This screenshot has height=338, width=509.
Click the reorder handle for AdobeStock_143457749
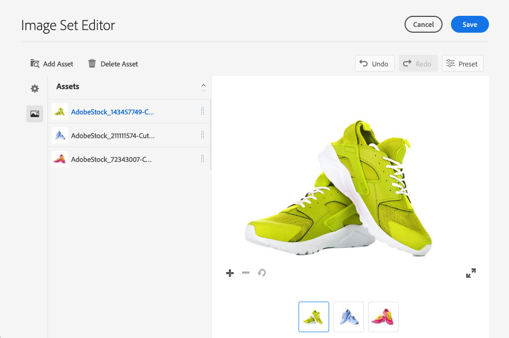click(203, 111)
